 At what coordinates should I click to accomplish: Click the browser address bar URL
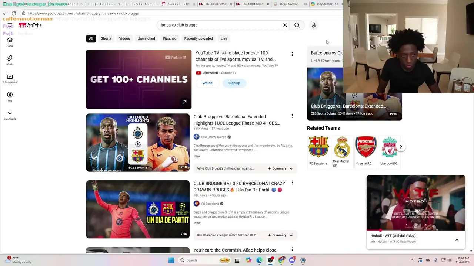83,13
